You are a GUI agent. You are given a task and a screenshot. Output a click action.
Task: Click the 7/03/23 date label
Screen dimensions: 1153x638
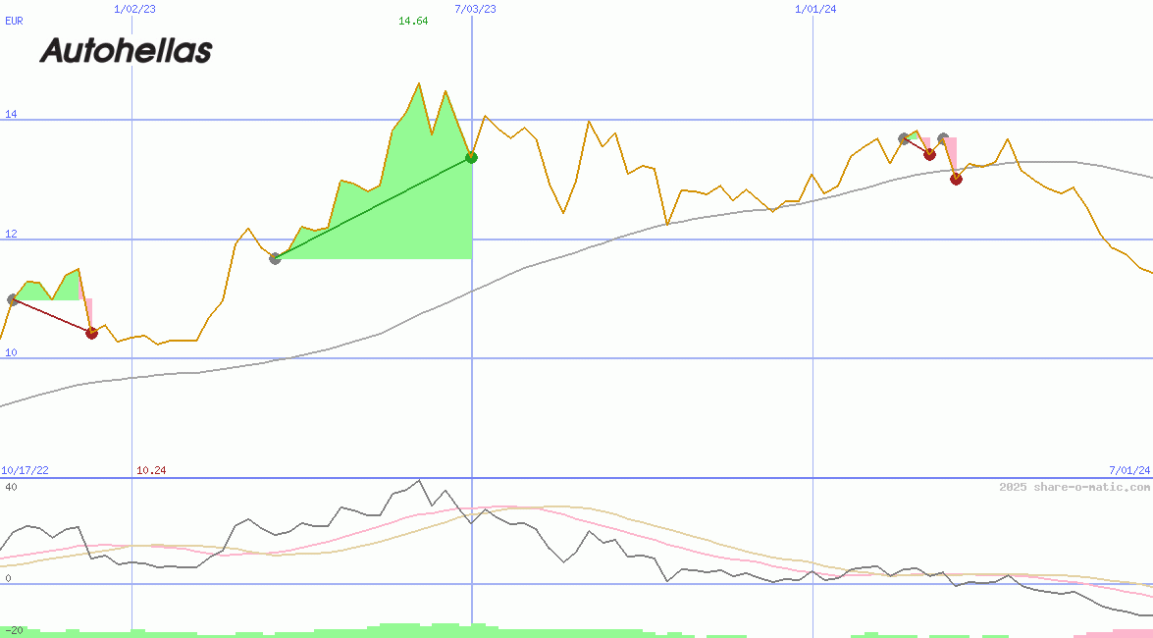(475, 9)
